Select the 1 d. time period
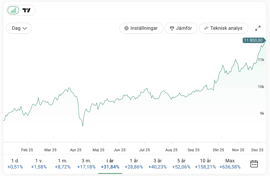Viewport: 270px width, 176px height. (x=15, y=164)
